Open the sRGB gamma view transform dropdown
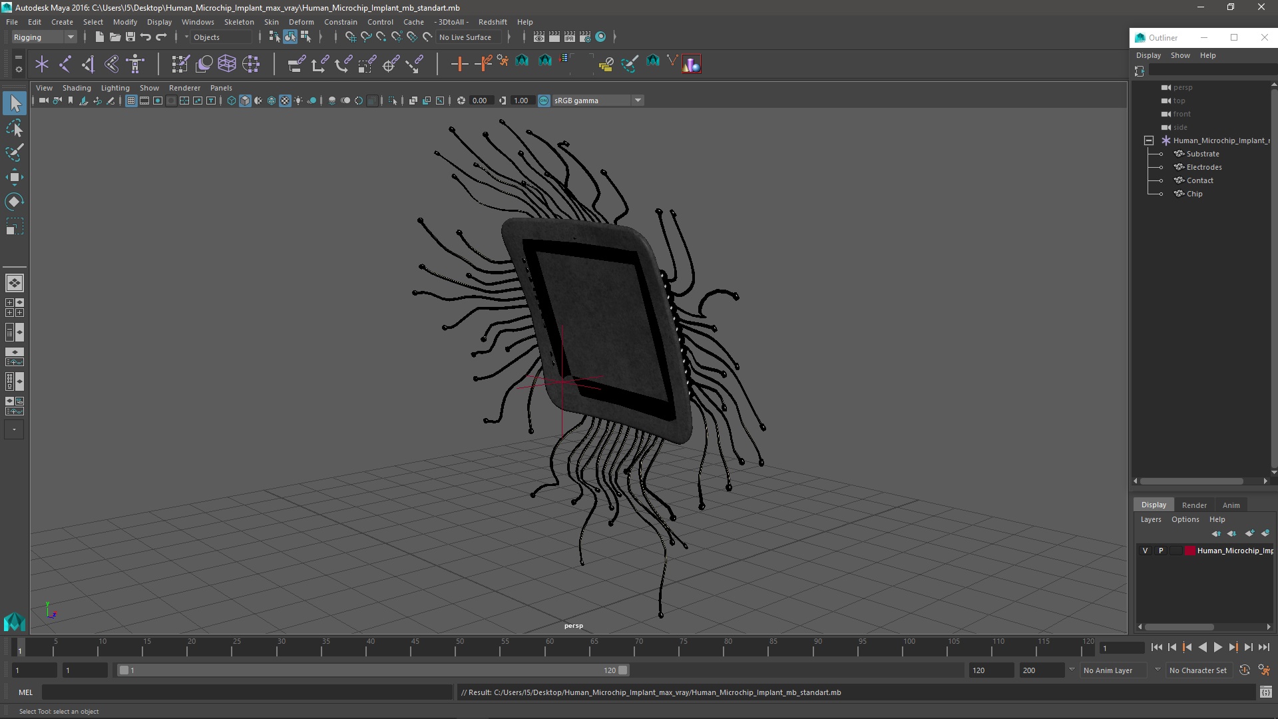The width and height of the screenshot is (1278, 719). click(598, 101)
